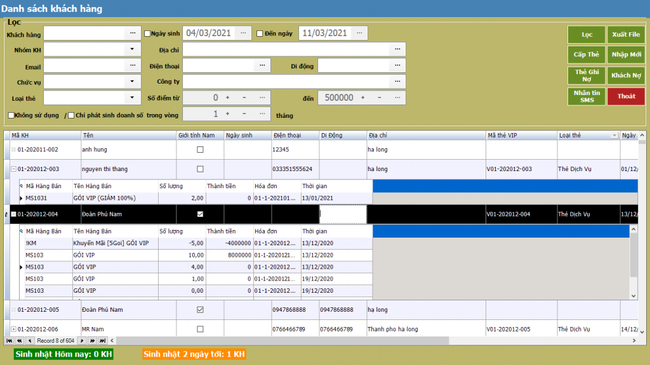Enable the Ngày sinh checkbox
The height and width of the screenshot is (365, 650).
(x=147, y=34)
